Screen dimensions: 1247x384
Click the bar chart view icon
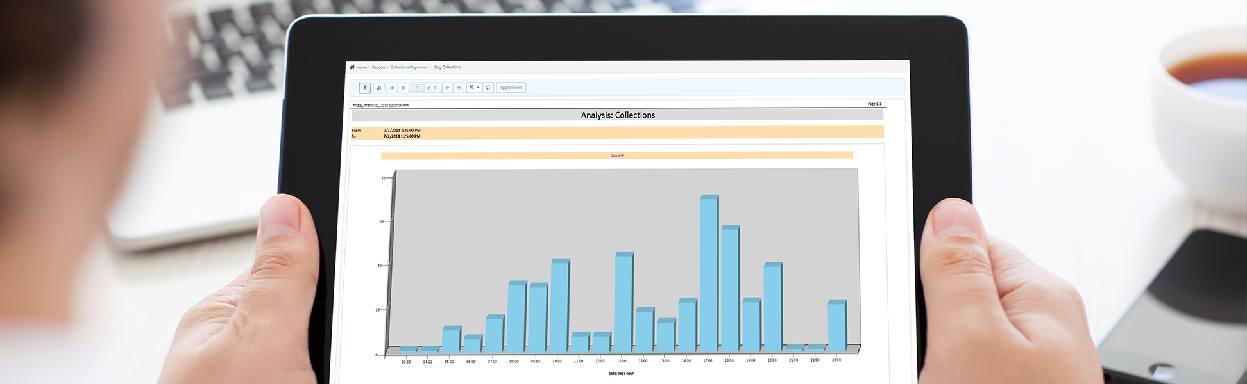378,88
